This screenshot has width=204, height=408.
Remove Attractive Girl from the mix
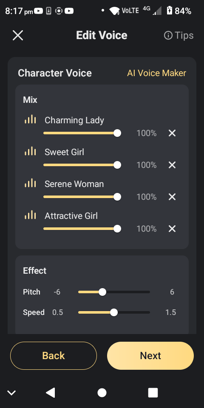click(x=172, y=229)
